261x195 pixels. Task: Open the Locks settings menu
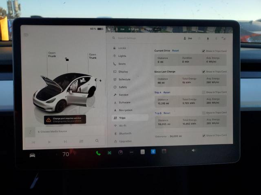pyautogui.click(x=120, y=48)
